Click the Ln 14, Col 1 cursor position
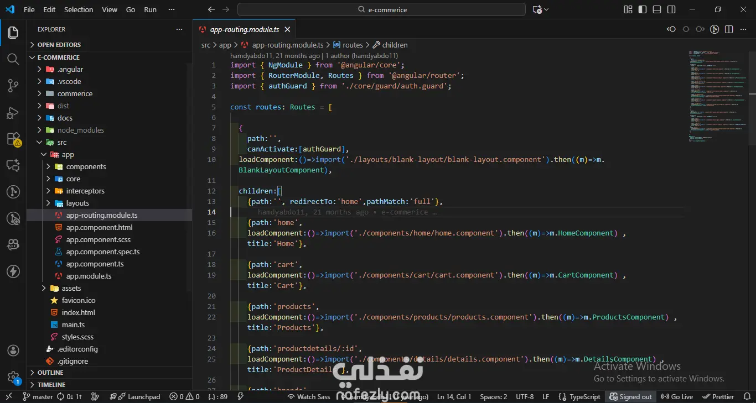Screen dimensions: 756x403 point(454,396)
